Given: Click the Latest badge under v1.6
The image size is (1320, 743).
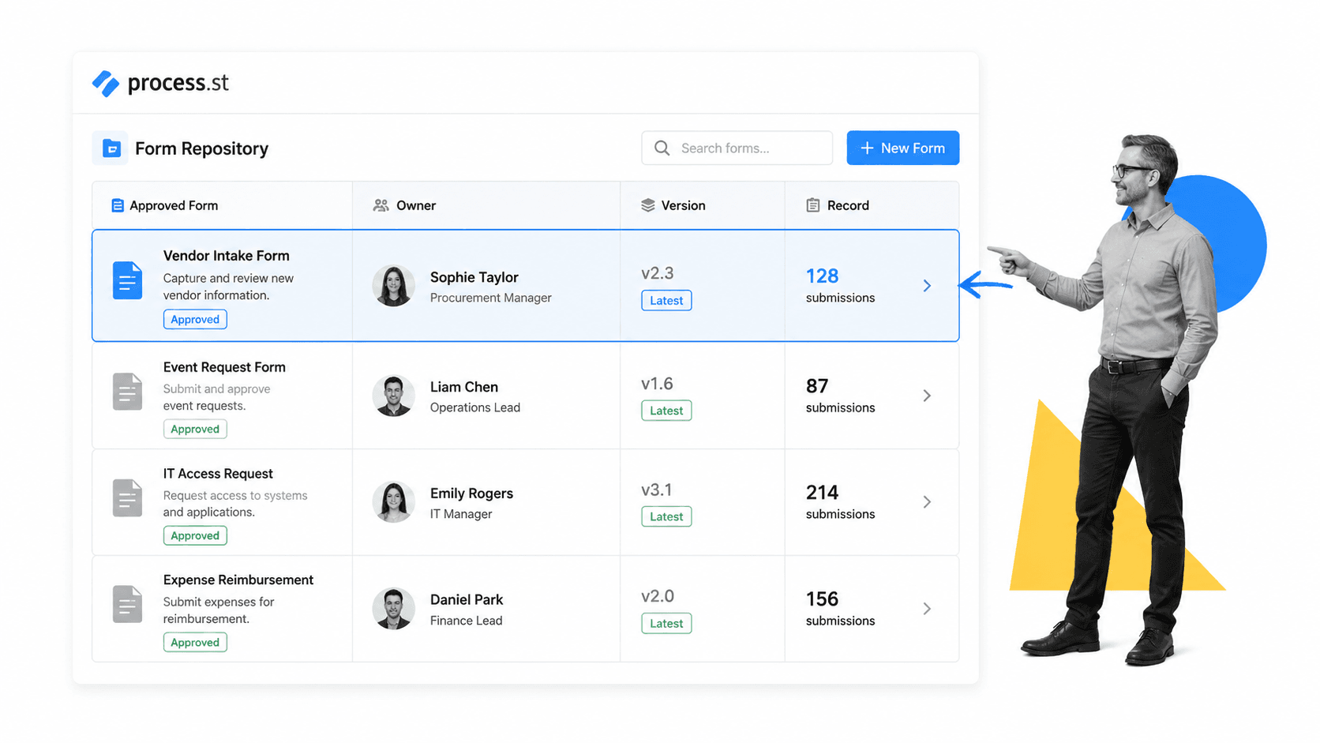Looking at the screenshot, I should click(666, 411).
